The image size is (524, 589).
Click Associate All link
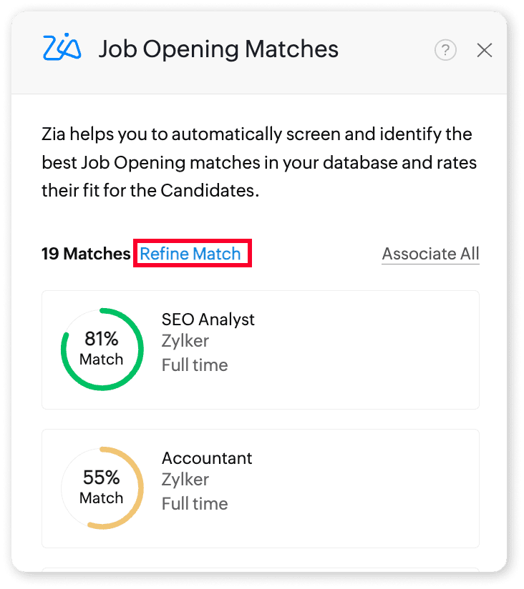(x=430, y=254)
